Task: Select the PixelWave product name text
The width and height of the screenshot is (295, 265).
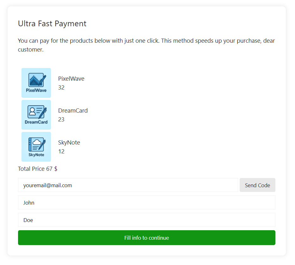Action: 71,79
